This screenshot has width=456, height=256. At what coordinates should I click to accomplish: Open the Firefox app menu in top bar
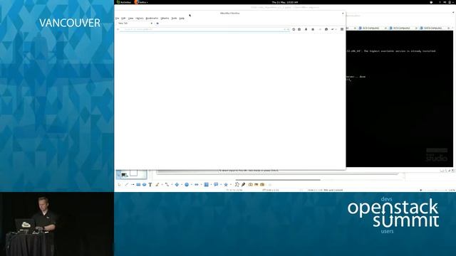coord(141,2)
